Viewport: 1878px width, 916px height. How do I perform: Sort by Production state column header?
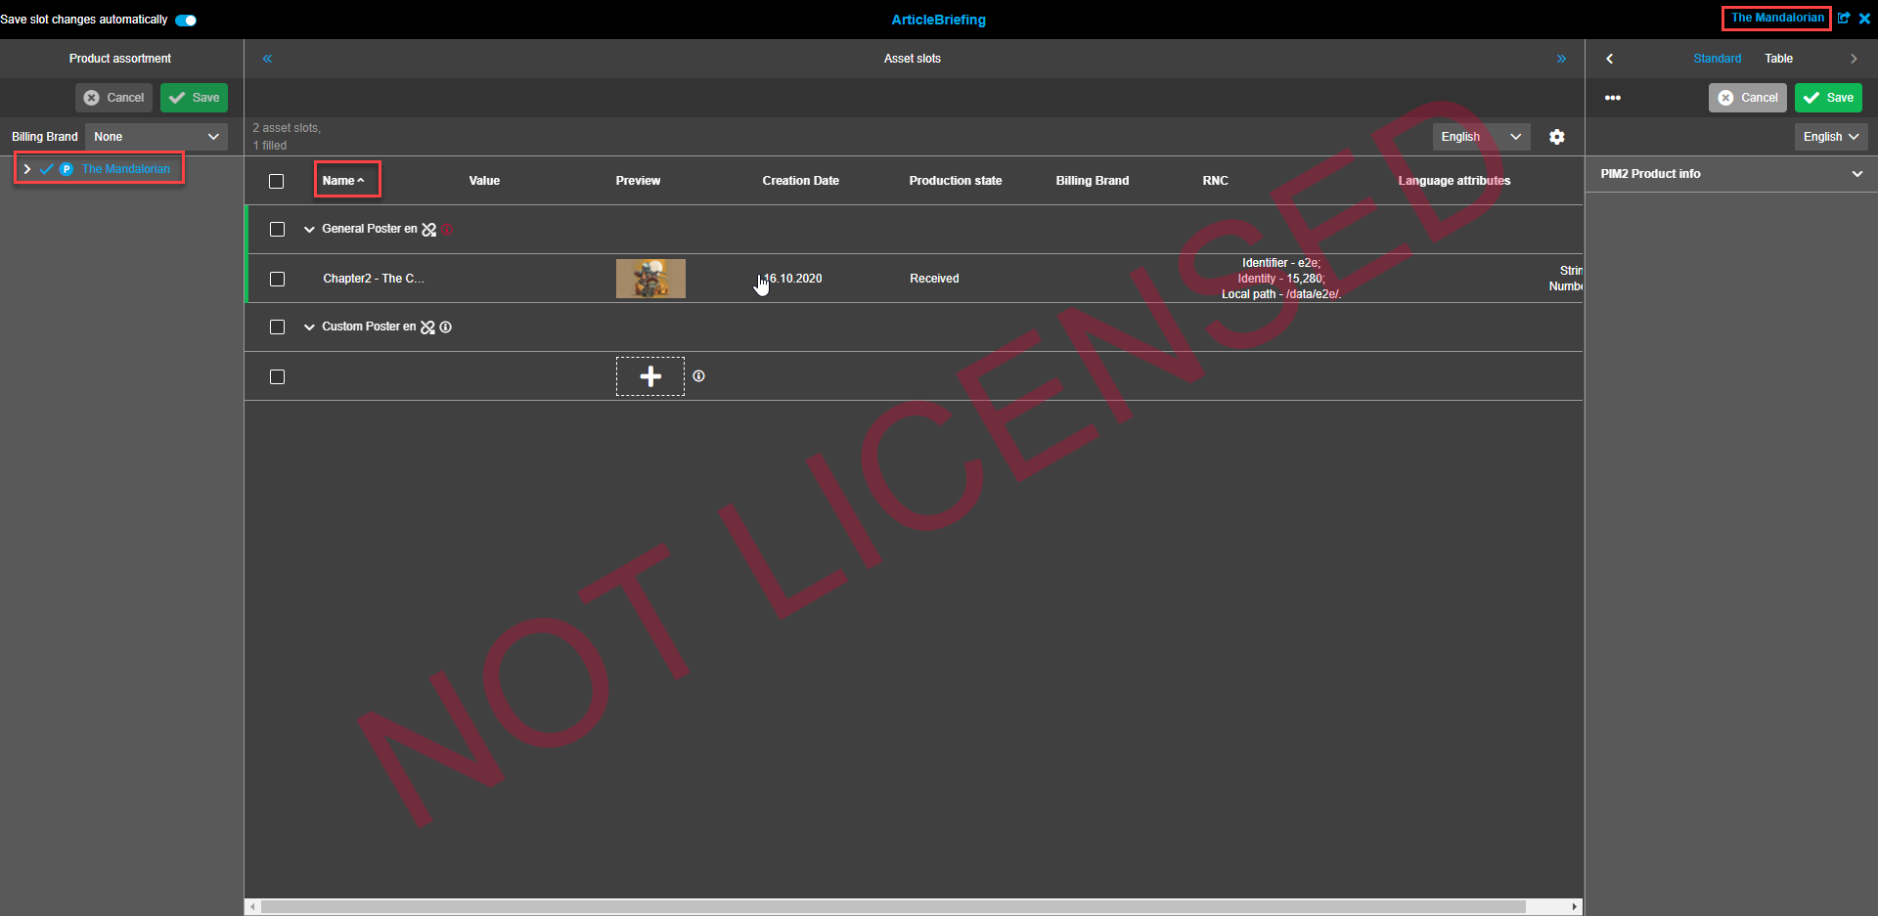coord(956,181)
